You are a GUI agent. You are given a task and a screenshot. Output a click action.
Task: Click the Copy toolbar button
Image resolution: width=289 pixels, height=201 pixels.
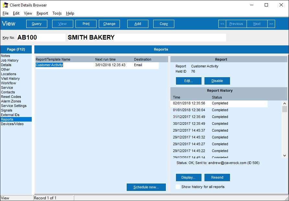(164, 24)
